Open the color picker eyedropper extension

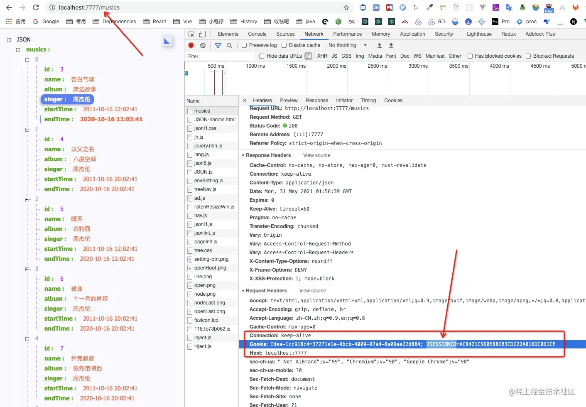coord(429,7)
